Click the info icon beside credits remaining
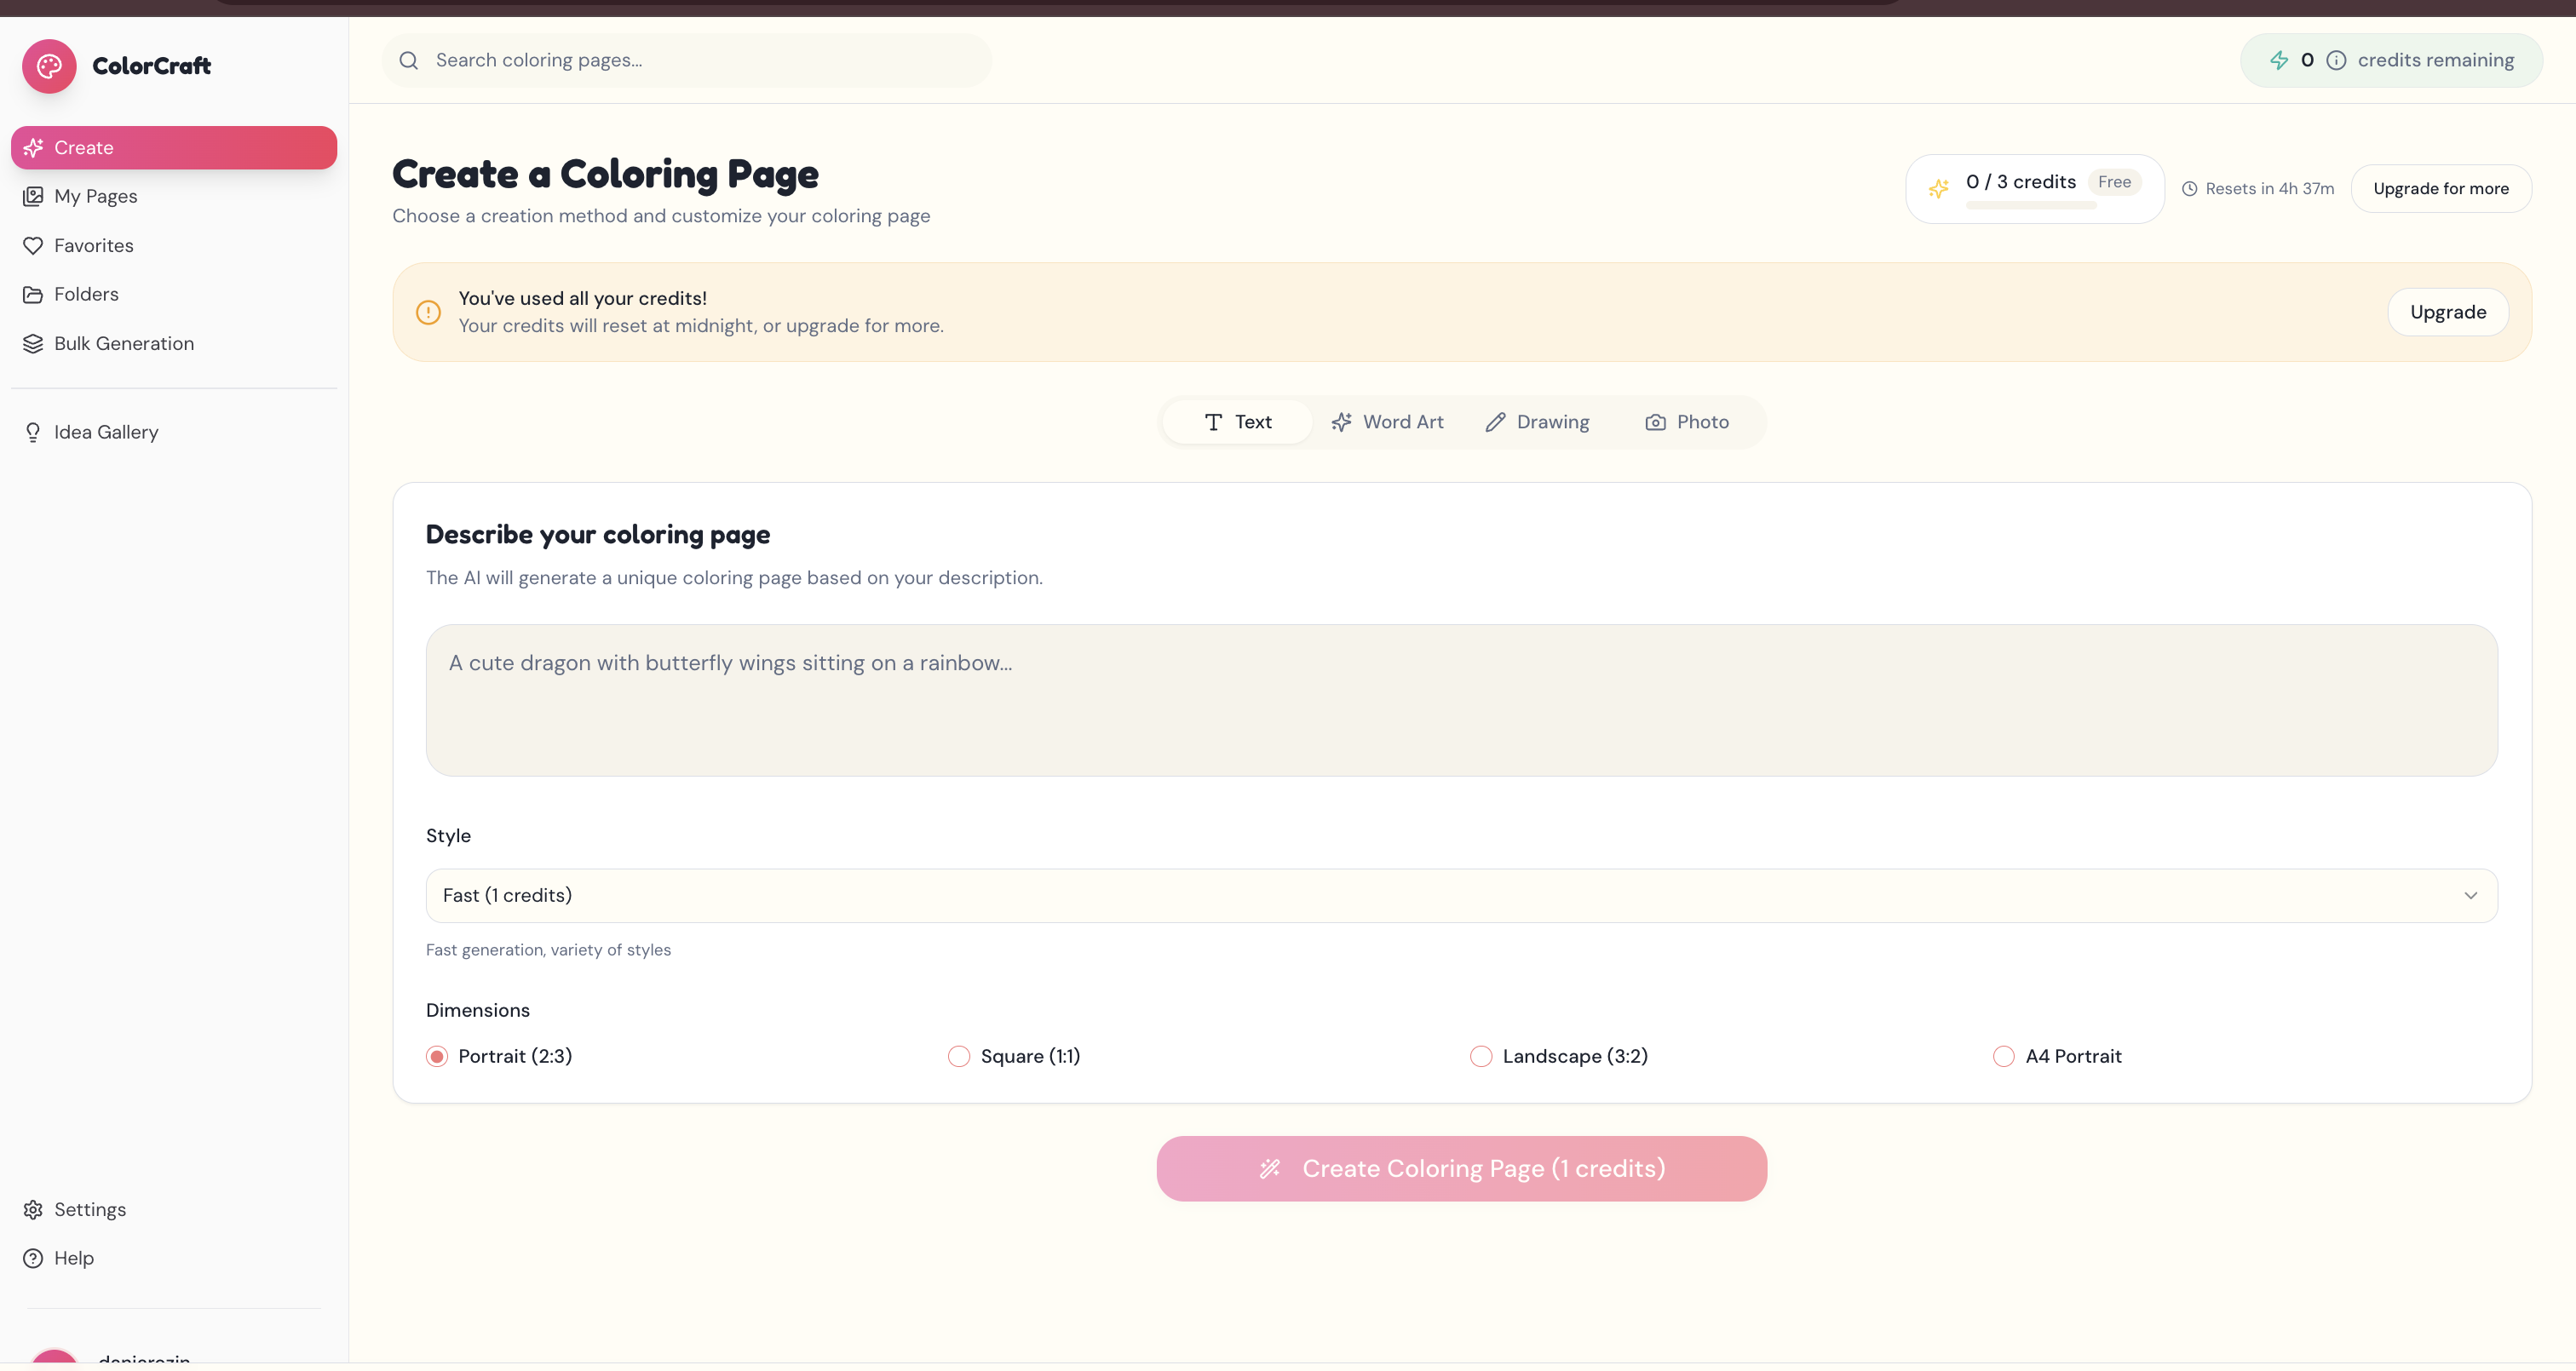Viewport: 2576px width, 1371px height. [x=2336, y=60]
